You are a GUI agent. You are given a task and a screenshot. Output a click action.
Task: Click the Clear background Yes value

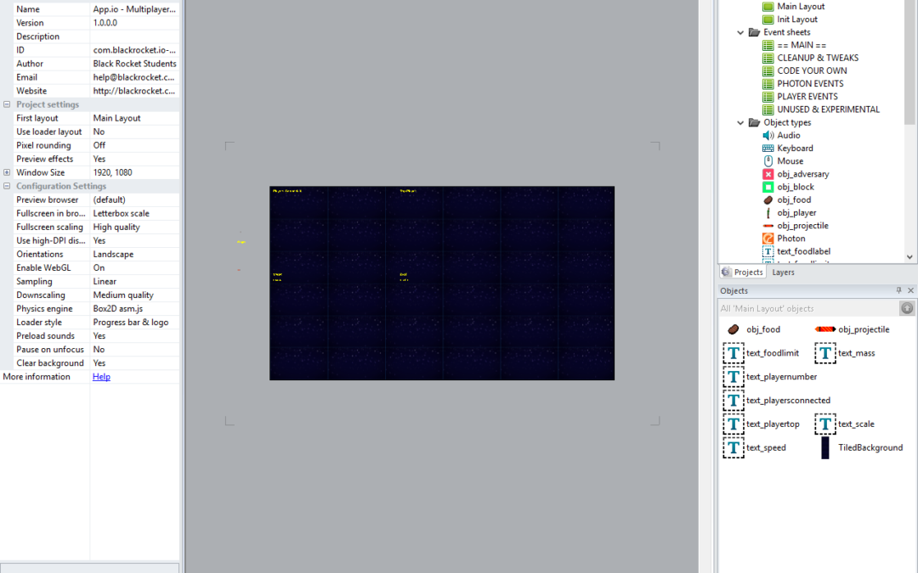(x=135, y=363)
